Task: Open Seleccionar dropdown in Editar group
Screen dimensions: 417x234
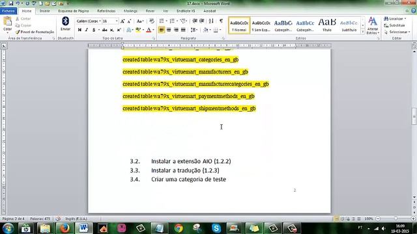Action: 397,32
